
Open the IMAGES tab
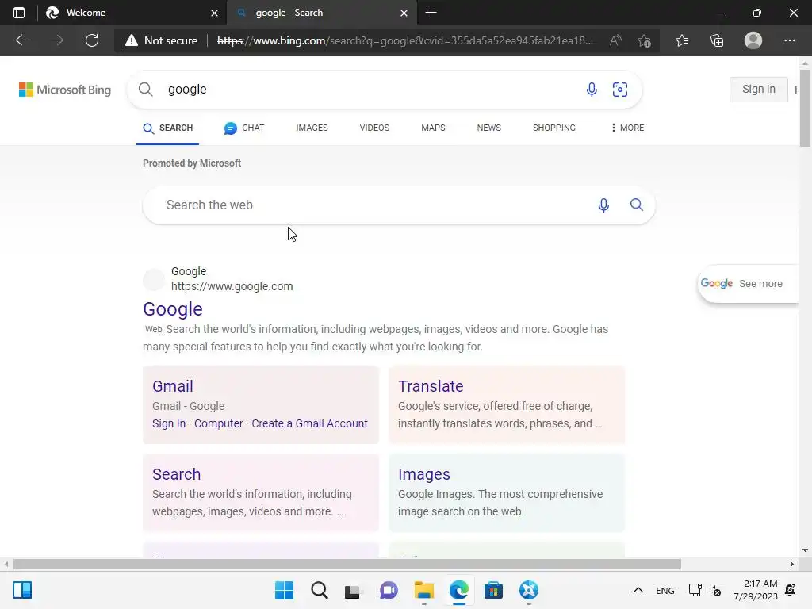312,128
